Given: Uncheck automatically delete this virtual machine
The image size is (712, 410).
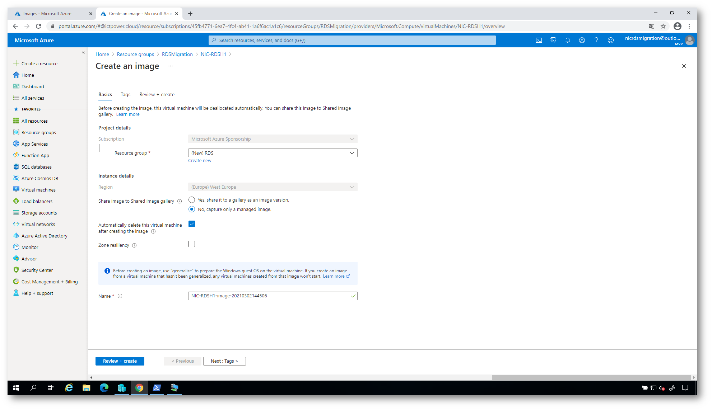Looking at the screenshot, I should (x=192, y=224).
